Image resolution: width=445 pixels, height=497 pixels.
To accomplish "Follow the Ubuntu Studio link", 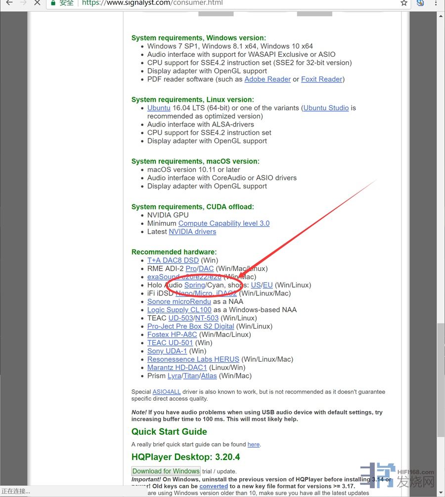I will click(x=326, y=108).
